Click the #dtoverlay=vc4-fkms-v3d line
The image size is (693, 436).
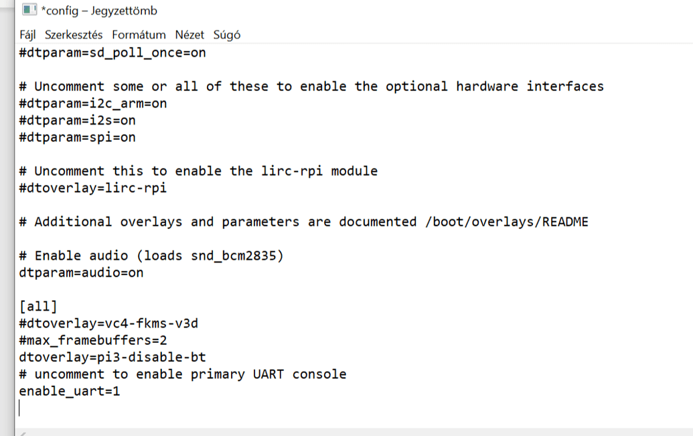[x=108, y=323]
